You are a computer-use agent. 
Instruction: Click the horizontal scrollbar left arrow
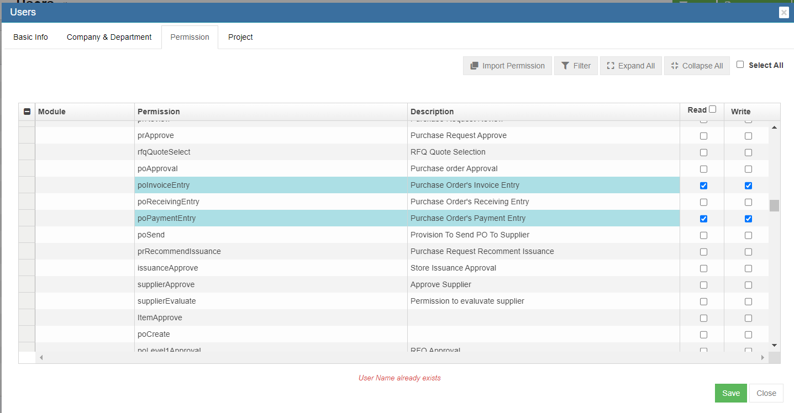coord(41,358)
